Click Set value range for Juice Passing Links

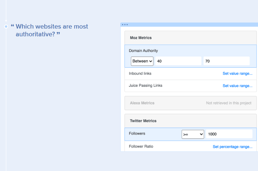pyautogui.click(x=237, y=86)
